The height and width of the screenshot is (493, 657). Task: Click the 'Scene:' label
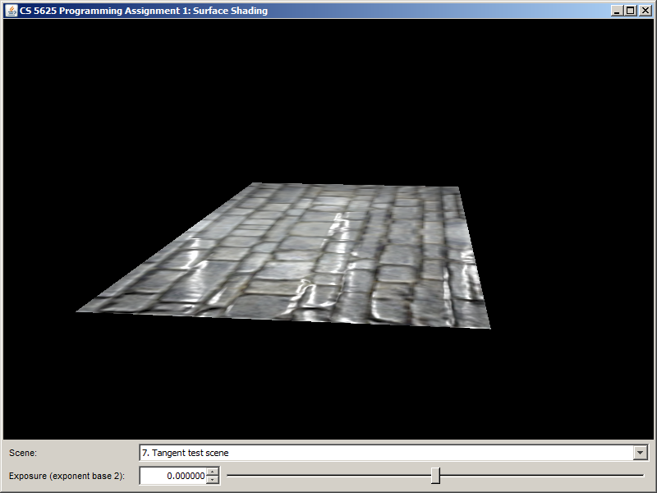click(x=23, y=453)
